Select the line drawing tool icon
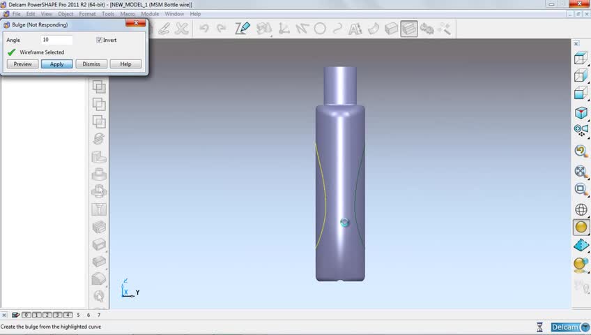591x335 pixels. click(302, 29)
